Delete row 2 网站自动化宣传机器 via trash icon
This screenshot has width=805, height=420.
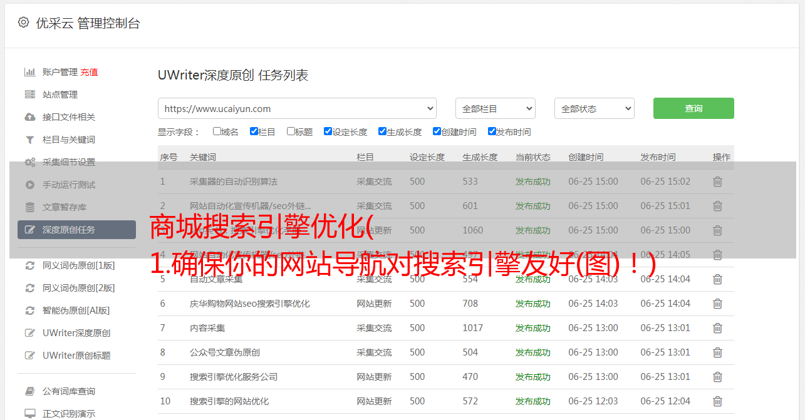point(718,206)
